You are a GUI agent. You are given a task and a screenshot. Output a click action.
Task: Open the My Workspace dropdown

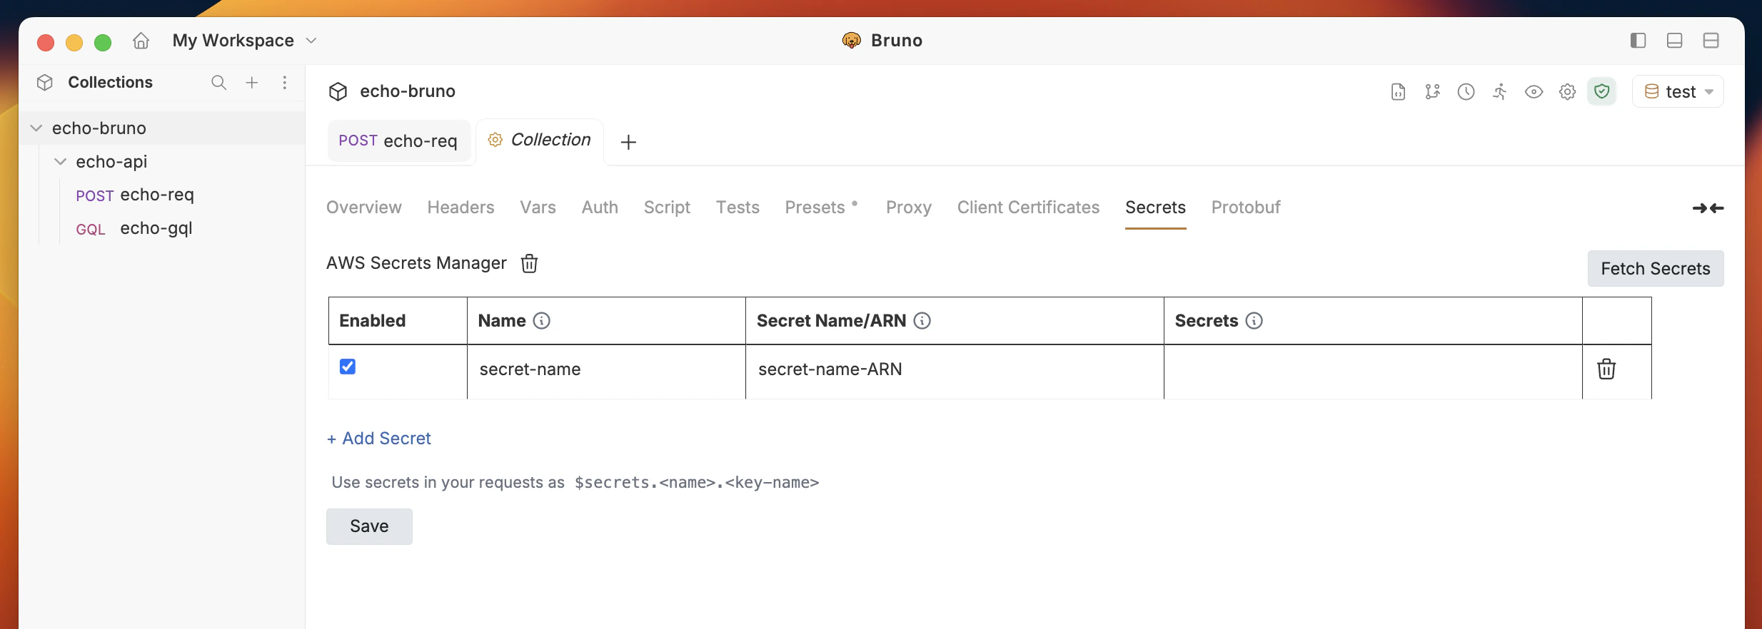244,41
